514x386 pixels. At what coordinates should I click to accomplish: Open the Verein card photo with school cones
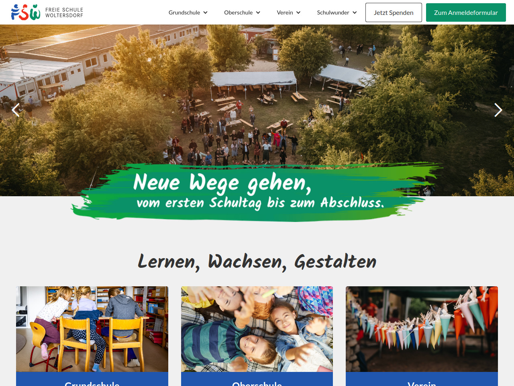pyautogui.click(x=422, y=329)
